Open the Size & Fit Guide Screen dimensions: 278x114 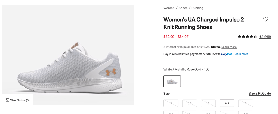pyautogui.click(x=260, y=94)
